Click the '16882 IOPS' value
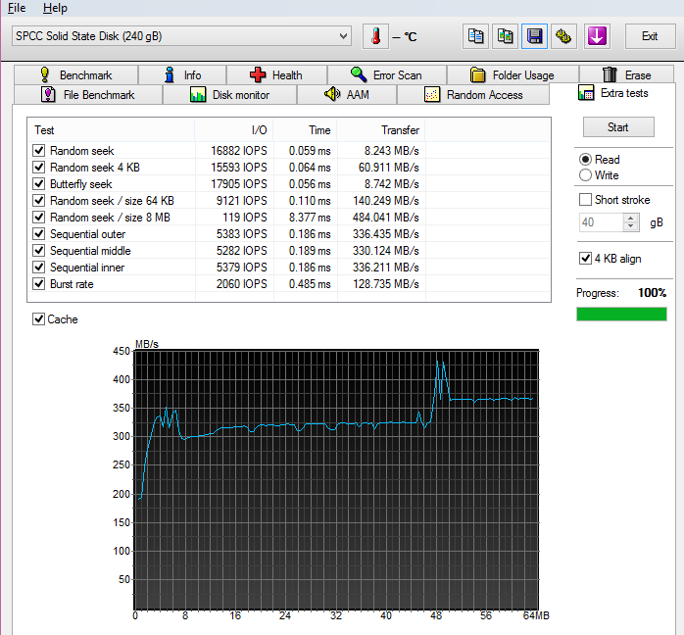The width and height of the screenshot is (684, 635). pyautogui.click(x=238, y=151)
